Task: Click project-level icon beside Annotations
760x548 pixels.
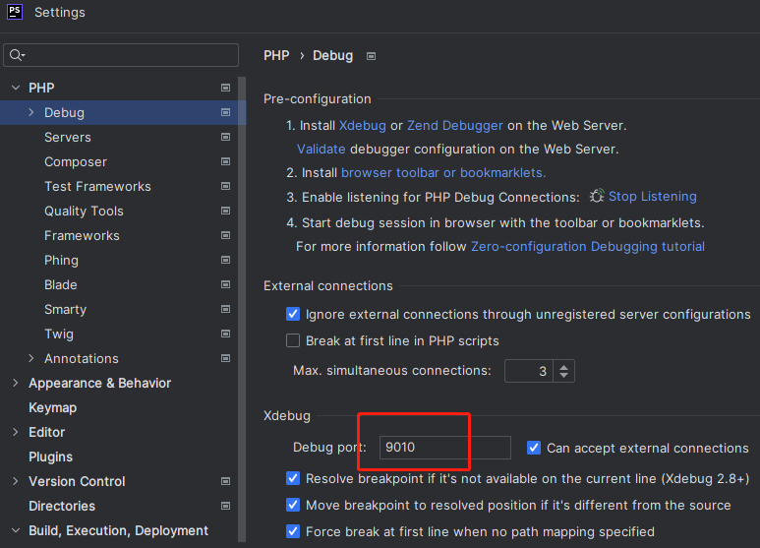Action: pyautogui.click(x=225, y=358)
